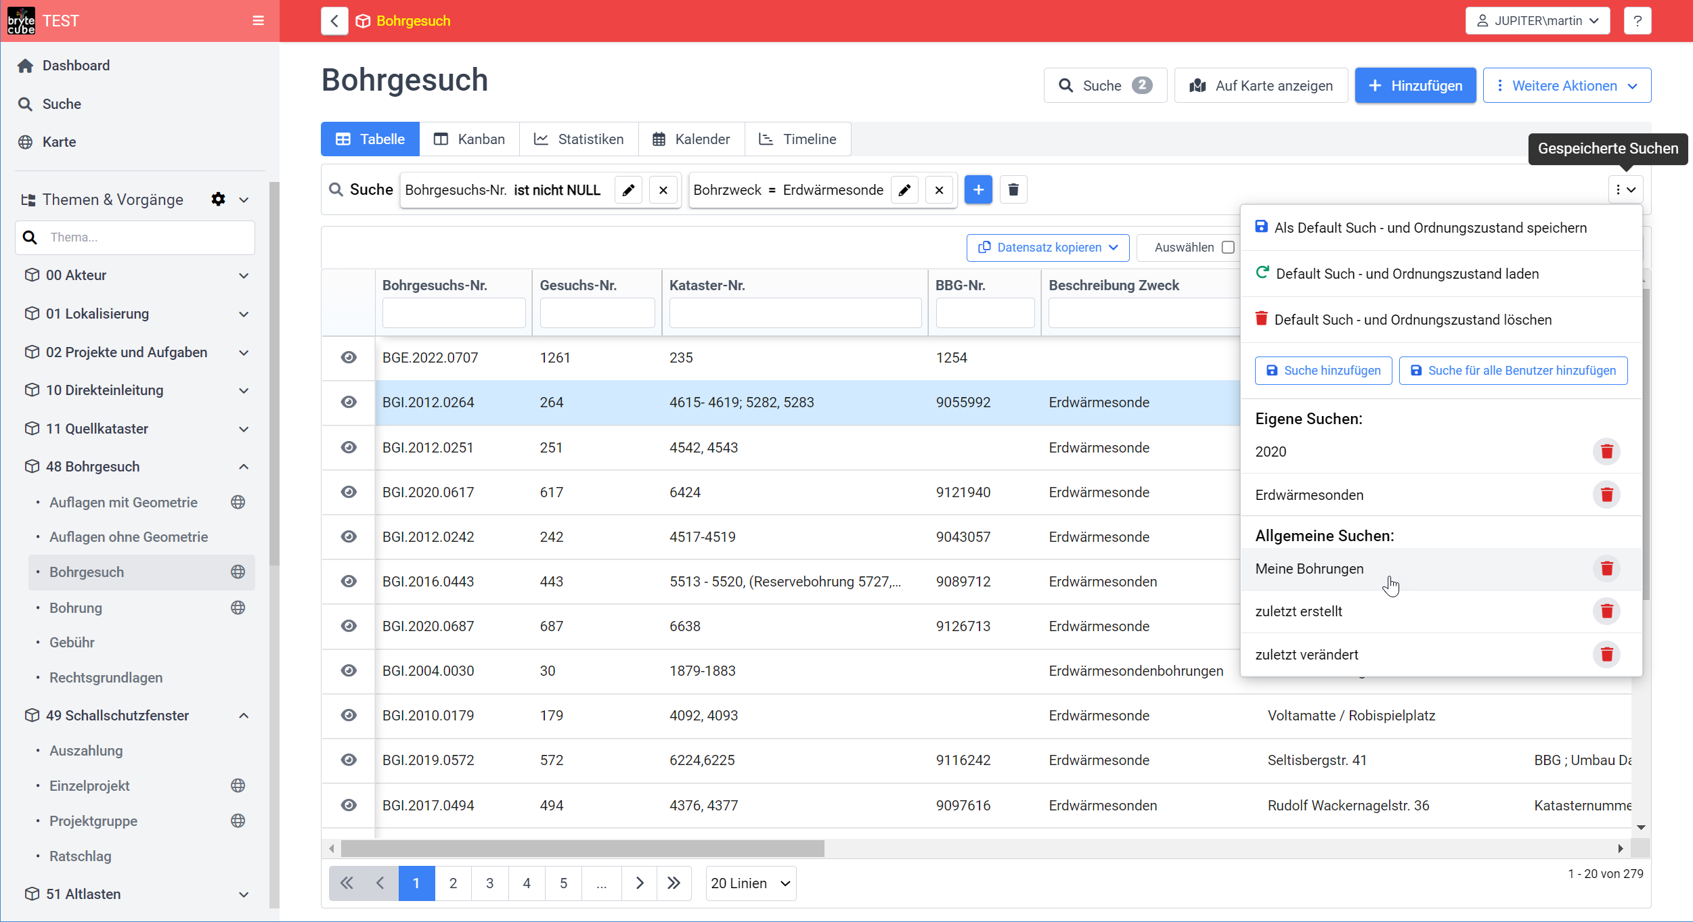Viewport: 1693px width, 922px height.
Task: Open the 20 Linien page size dropdown
Action: [x=751, y=883]
